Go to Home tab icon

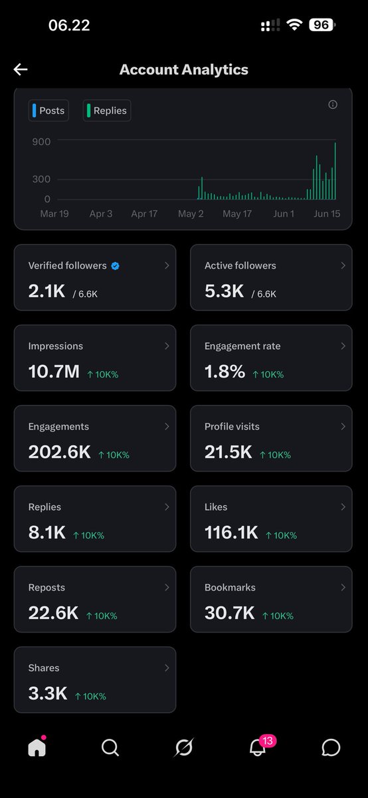click(x=37, y=747)
